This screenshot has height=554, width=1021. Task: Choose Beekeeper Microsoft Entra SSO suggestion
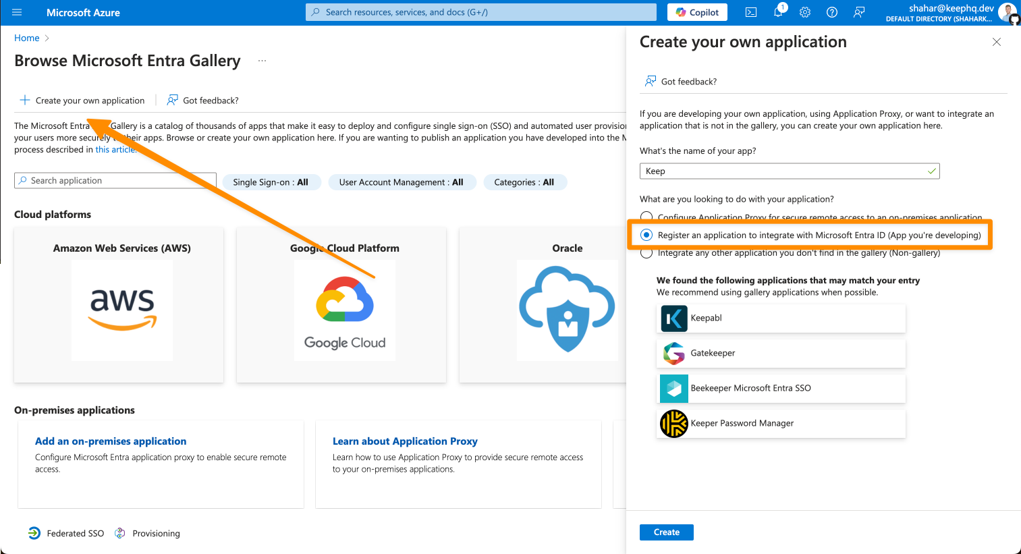(781, 388)
